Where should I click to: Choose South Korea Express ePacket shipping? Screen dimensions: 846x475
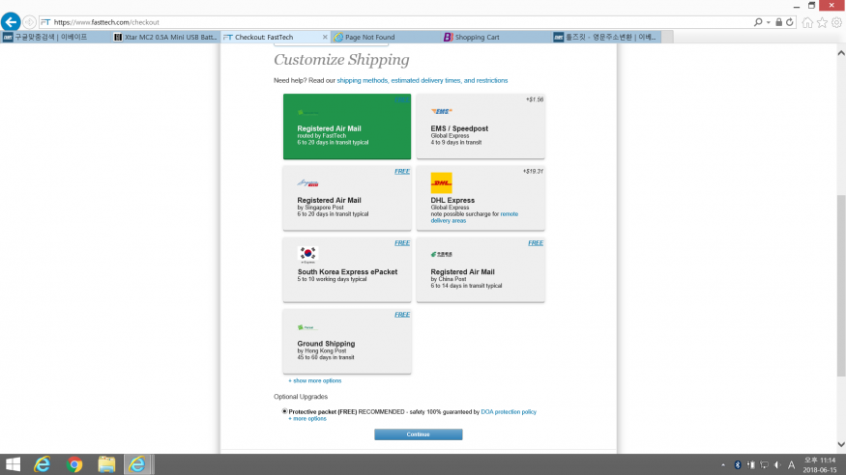[x=347, y=269]
